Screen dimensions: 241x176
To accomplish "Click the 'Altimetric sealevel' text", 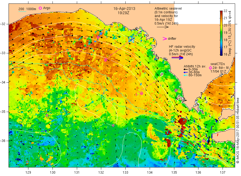I will 168,9.
